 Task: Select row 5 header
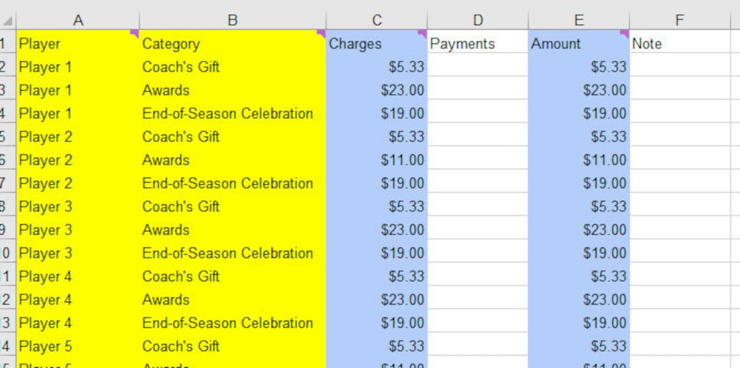[x=8, y=137]
